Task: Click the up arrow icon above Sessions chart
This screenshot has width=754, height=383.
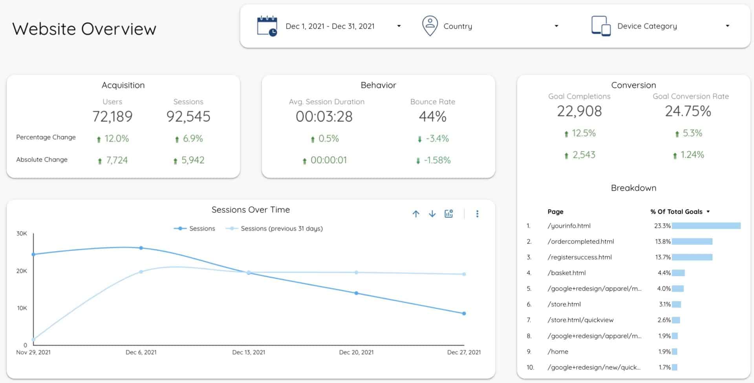Action: (416, 214)
